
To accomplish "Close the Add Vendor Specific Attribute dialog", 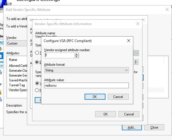I will click(x=167, y=9).
